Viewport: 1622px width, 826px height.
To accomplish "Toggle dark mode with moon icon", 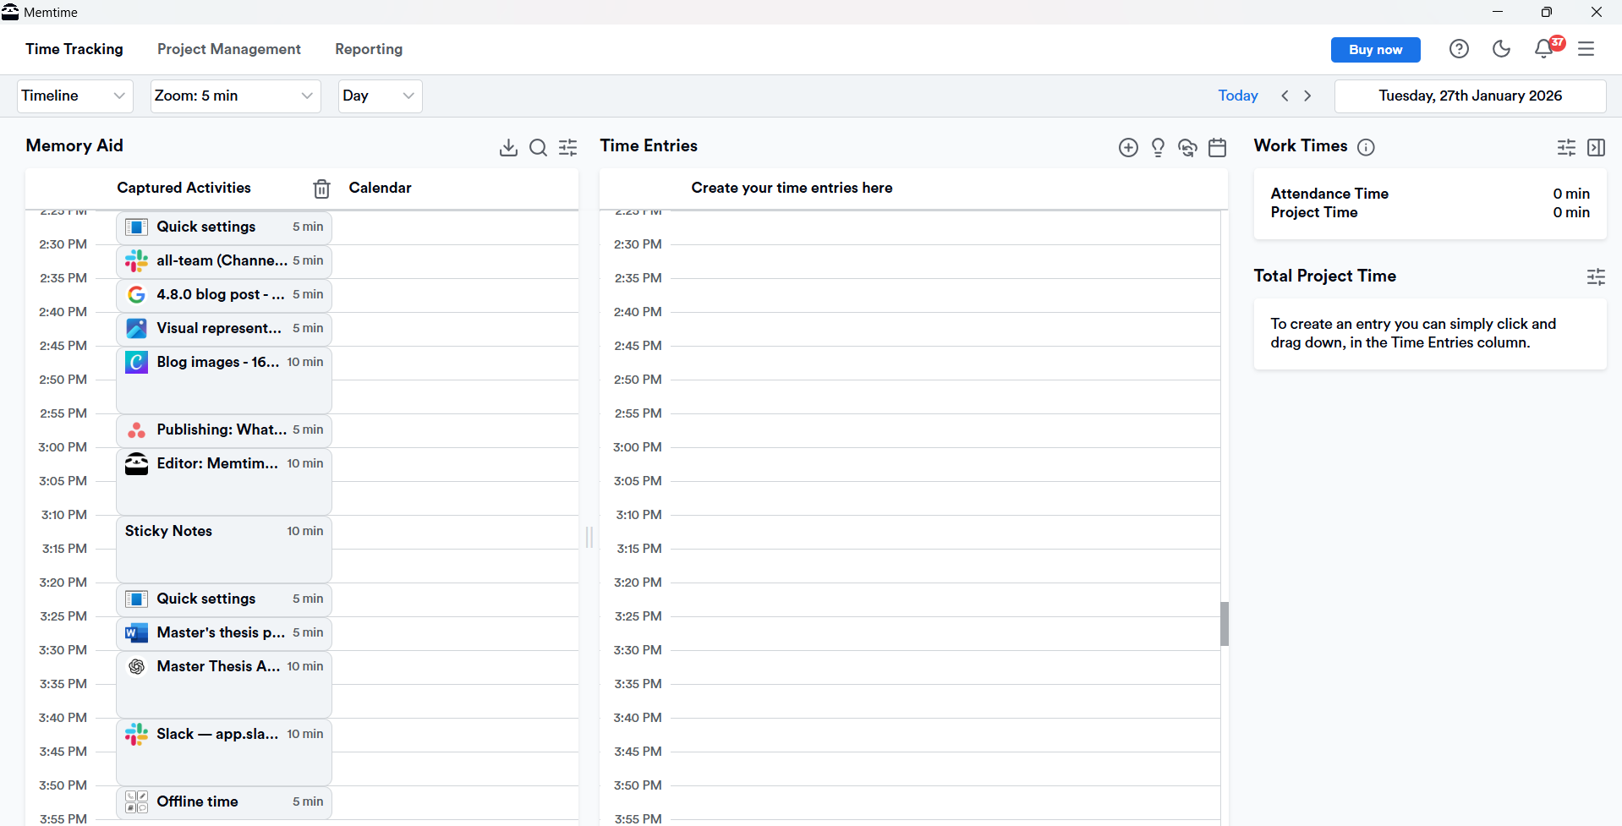I will pyautogui.click(x=1501, y=48).
